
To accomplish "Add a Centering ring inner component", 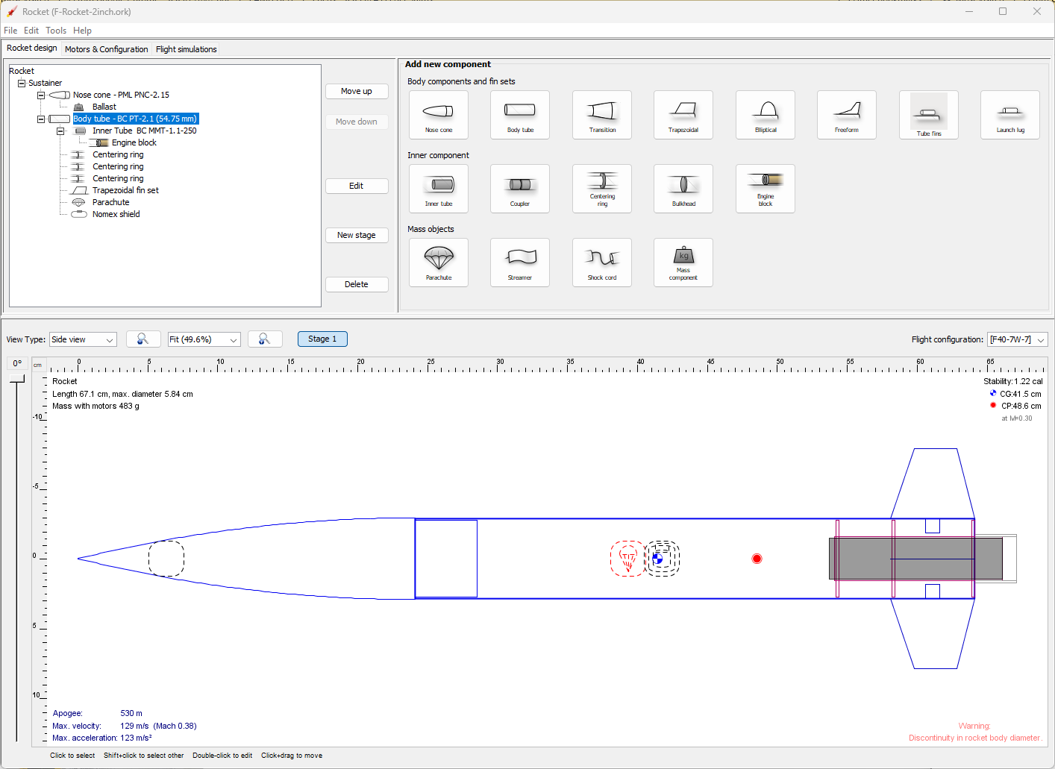I will (x=601, y=189).
